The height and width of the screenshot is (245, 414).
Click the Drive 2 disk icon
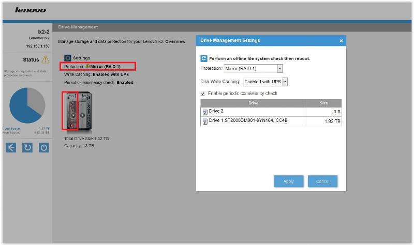pyautogui.click(x=205, y=112)
